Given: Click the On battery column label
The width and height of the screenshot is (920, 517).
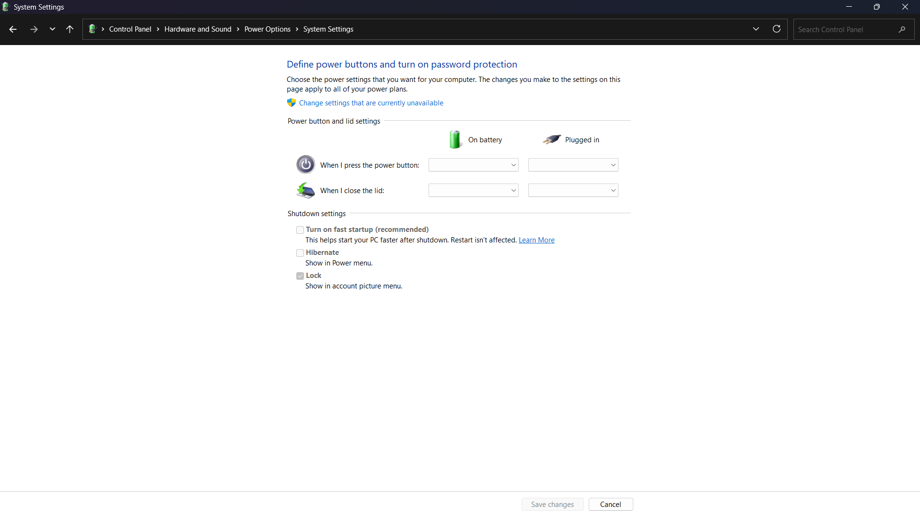Looking at the screenshot, I should click(485, 140).
